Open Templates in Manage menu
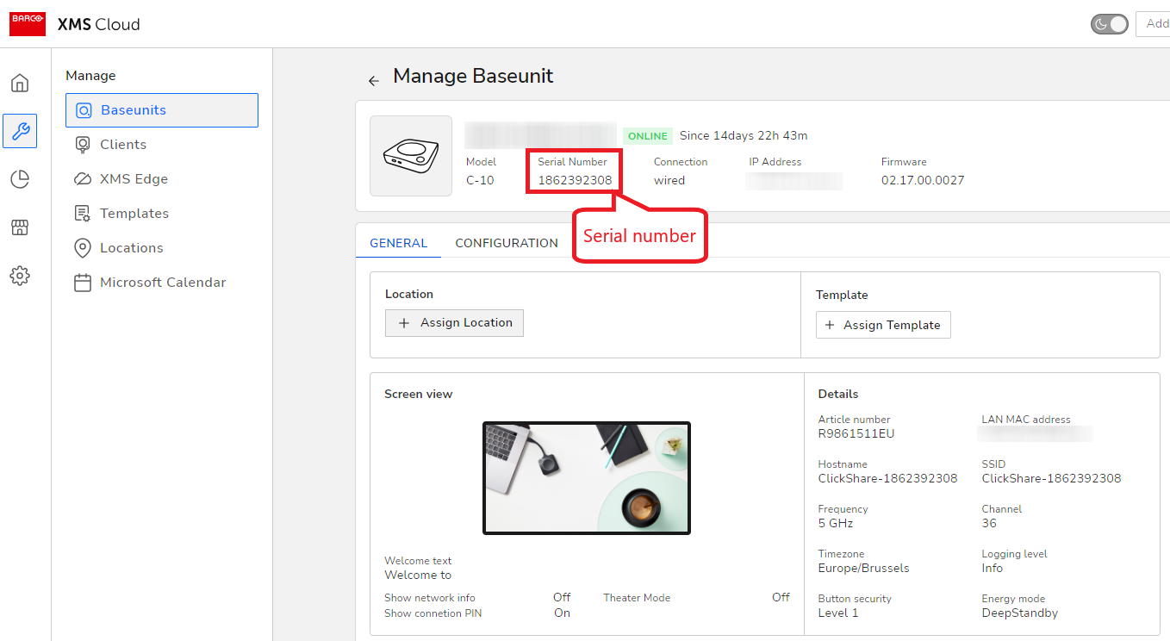 (134, 214)
